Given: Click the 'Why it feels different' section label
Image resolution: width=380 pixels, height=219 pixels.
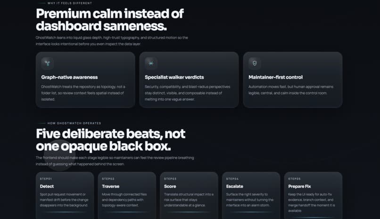Looking at the screenshot, I should tap(70, 3).
